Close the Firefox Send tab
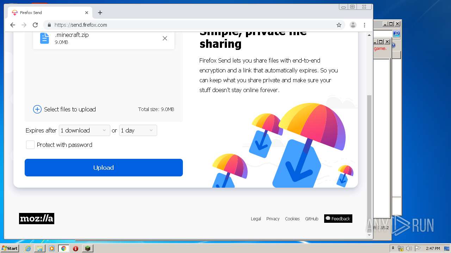The image size is (451, 253). [x=87, y=13]
